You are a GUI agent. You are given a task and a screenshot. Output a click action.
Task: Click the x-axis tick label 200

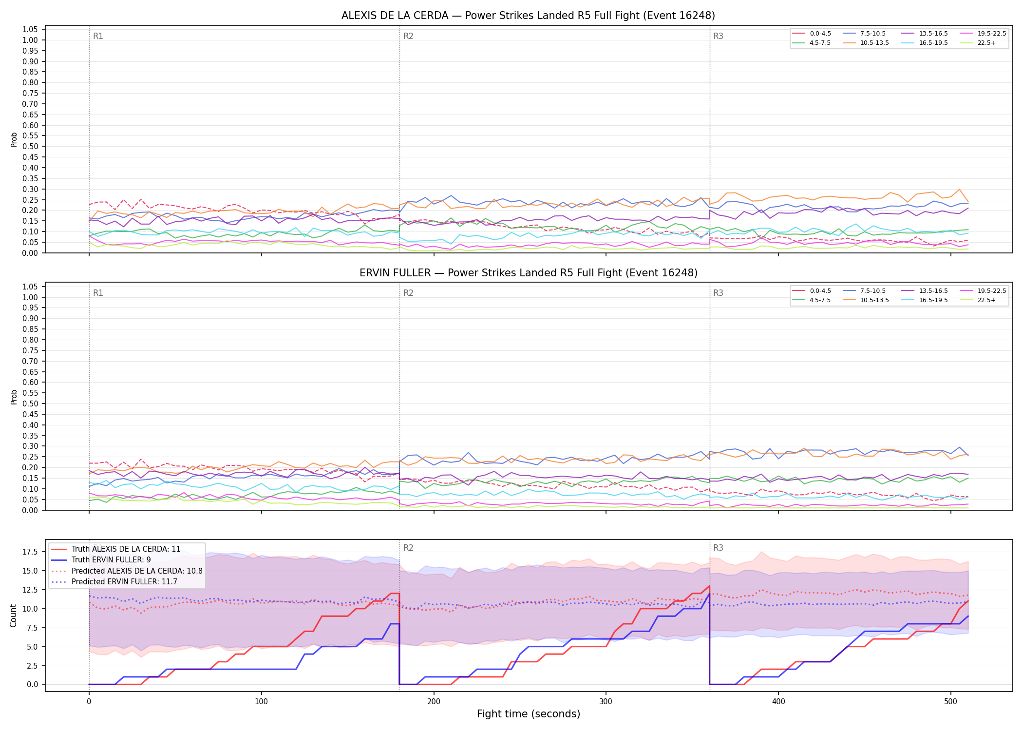coord(434,702)
